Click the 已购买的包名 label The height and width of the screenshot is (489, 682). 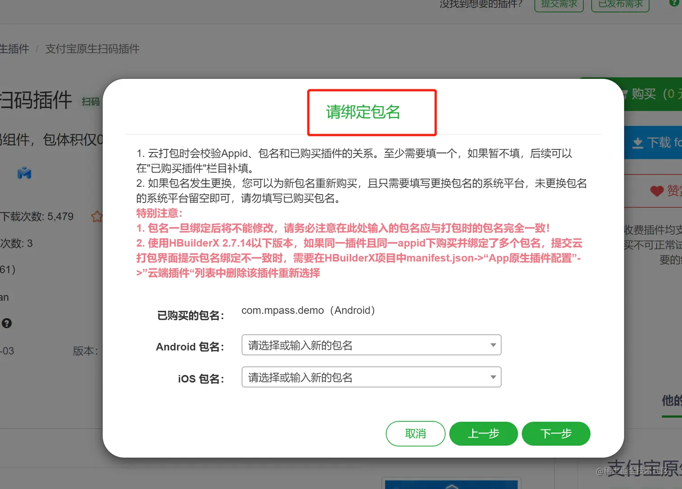[191, 315]
